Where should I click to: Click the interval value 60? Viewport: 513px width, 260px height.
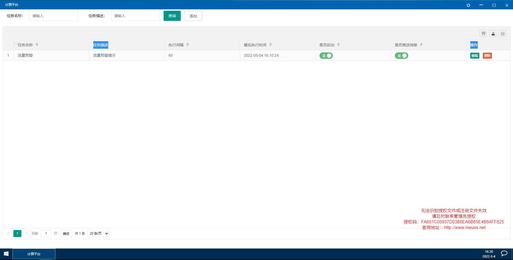tap(171, 55)
